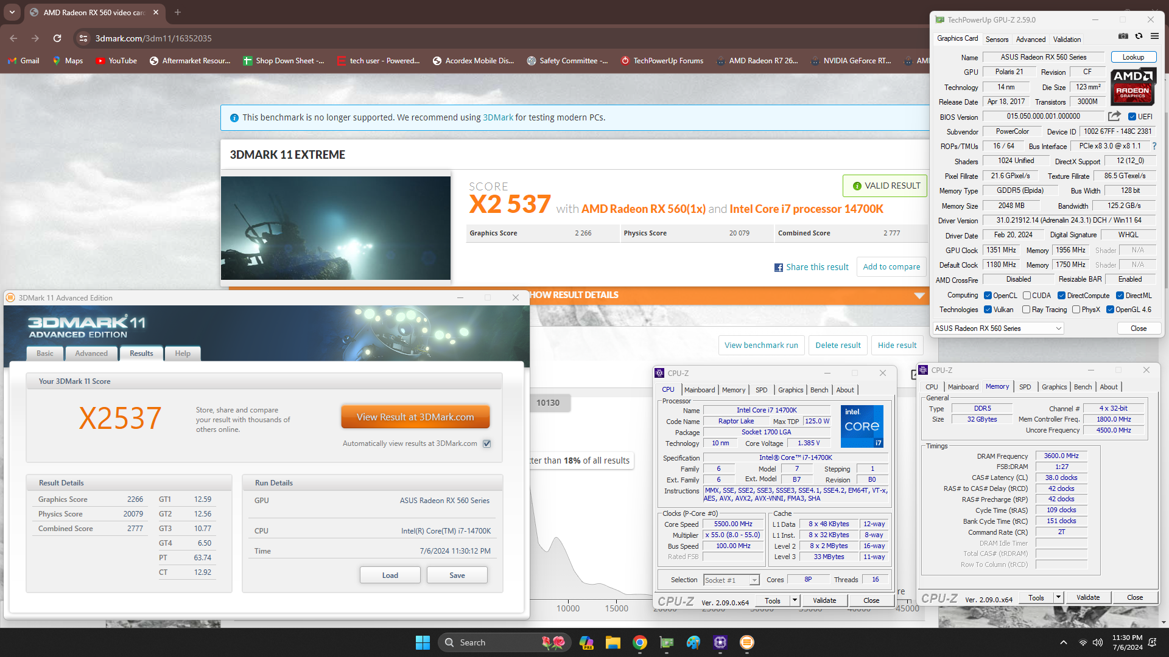Click View Result at 3DMark.com button
The image size is (1169, 657).
[415, 417]
